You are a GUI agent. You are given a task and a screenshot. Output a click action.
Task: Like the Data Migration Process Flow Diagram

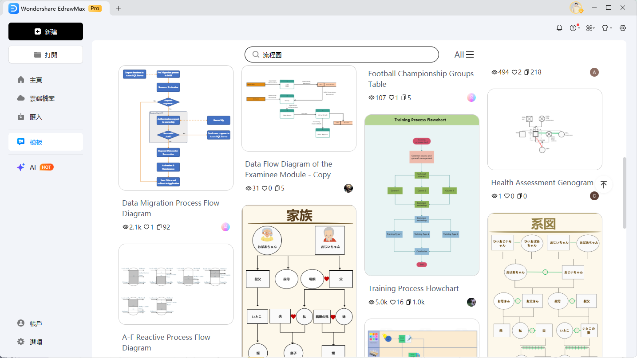[146, 227]
